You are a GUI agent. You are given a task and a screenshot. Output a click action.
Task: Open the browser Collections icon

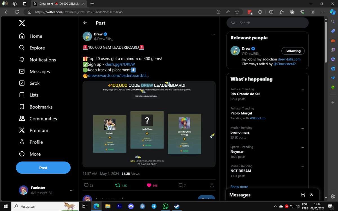[292, 12]
